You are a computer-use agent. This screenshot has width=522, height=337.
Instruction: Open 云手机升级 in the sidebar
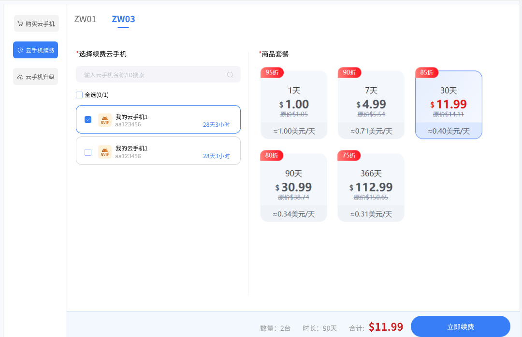pyautogui.click(x=36, y=77)
